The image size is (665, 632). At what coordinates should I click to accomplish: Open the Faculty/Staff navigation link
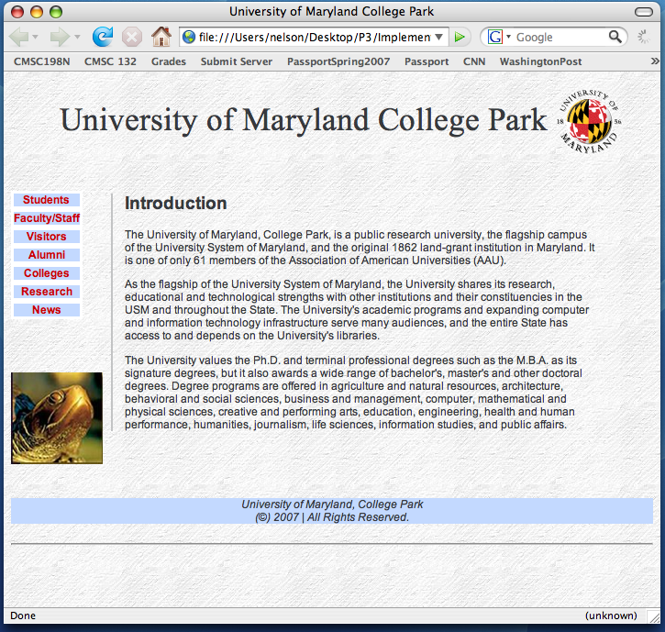coord(47,218)
